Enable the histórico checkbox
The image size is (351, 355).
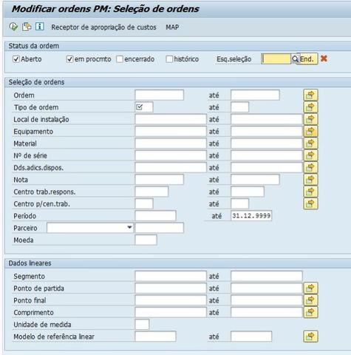169,59
